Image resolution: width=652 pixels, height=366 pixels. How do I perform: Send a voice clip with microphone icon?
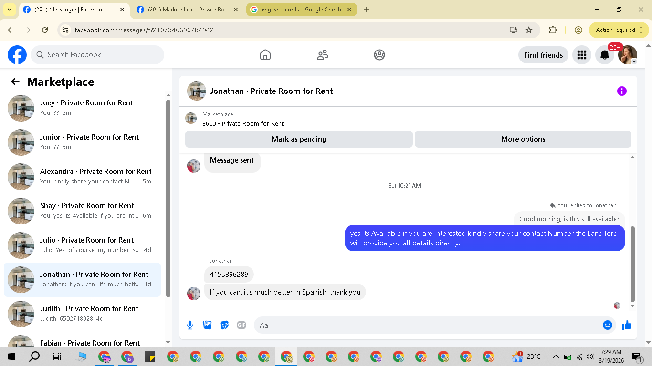(190, 325)
